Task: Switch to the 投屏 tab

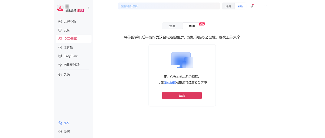Action: (x=172, y=26)
